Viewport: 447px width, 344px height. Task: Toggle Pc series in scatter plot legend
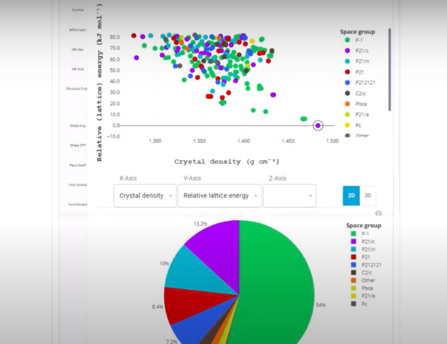click(353, 125)
